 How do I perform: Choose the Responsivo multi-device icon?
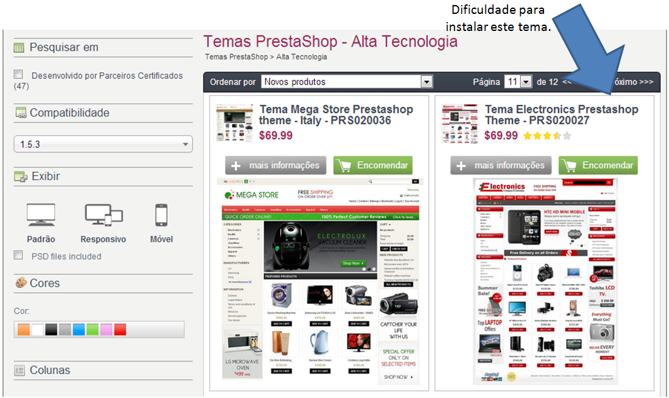coord(104,215)
